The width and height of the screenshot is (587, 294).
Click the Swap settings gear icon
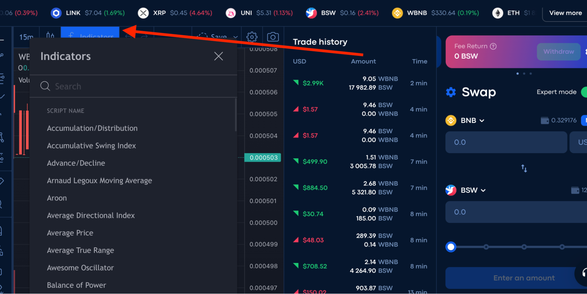[451, 92]
